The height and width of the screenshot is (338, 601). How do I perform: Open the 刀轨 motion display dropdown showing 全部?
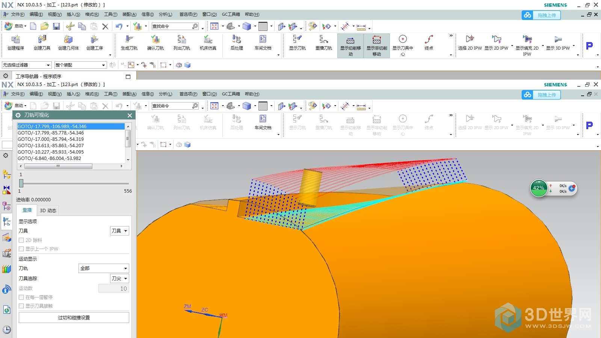(x=104, y=269)
